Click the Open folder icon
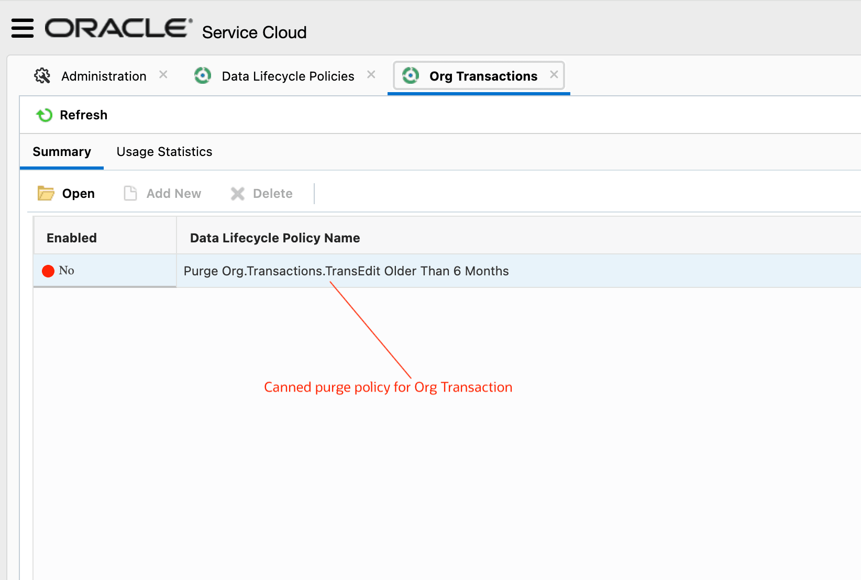Viewport: 861px width, 580px height. 46,193
